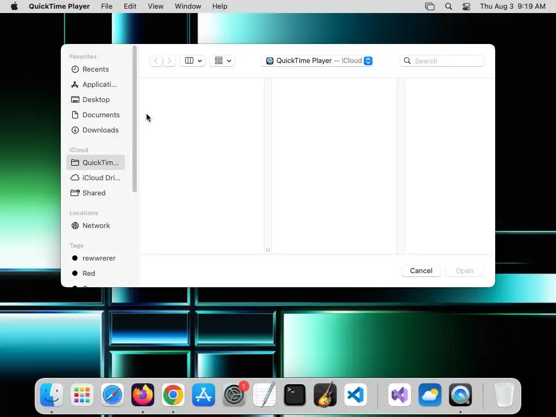
Task: Open the QuickTime Player app menu
Action: [59, 7]
